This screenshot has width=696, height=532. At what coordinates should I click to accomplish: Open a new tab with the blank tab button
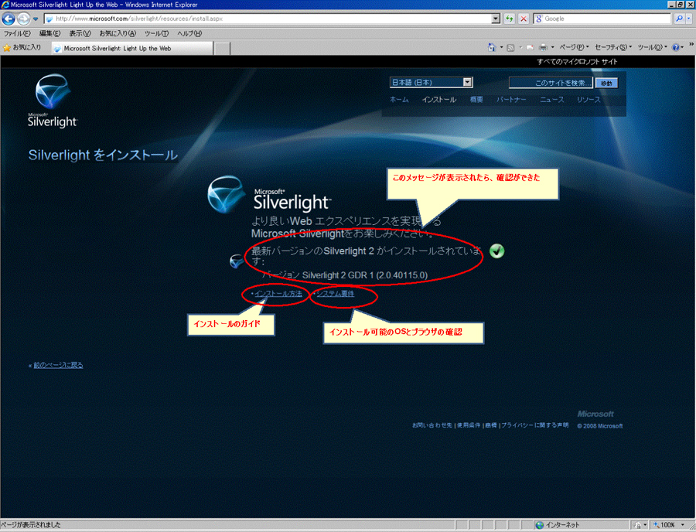pos(222,49)
